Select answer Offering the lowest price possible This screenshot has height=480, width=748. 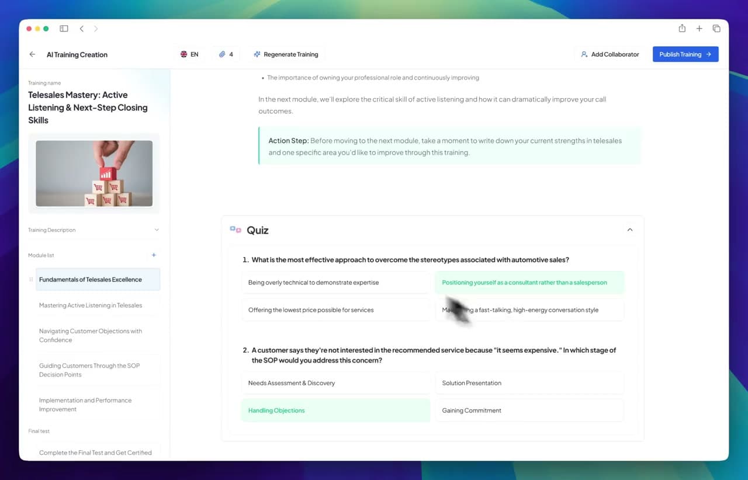(x=335, y=310)
